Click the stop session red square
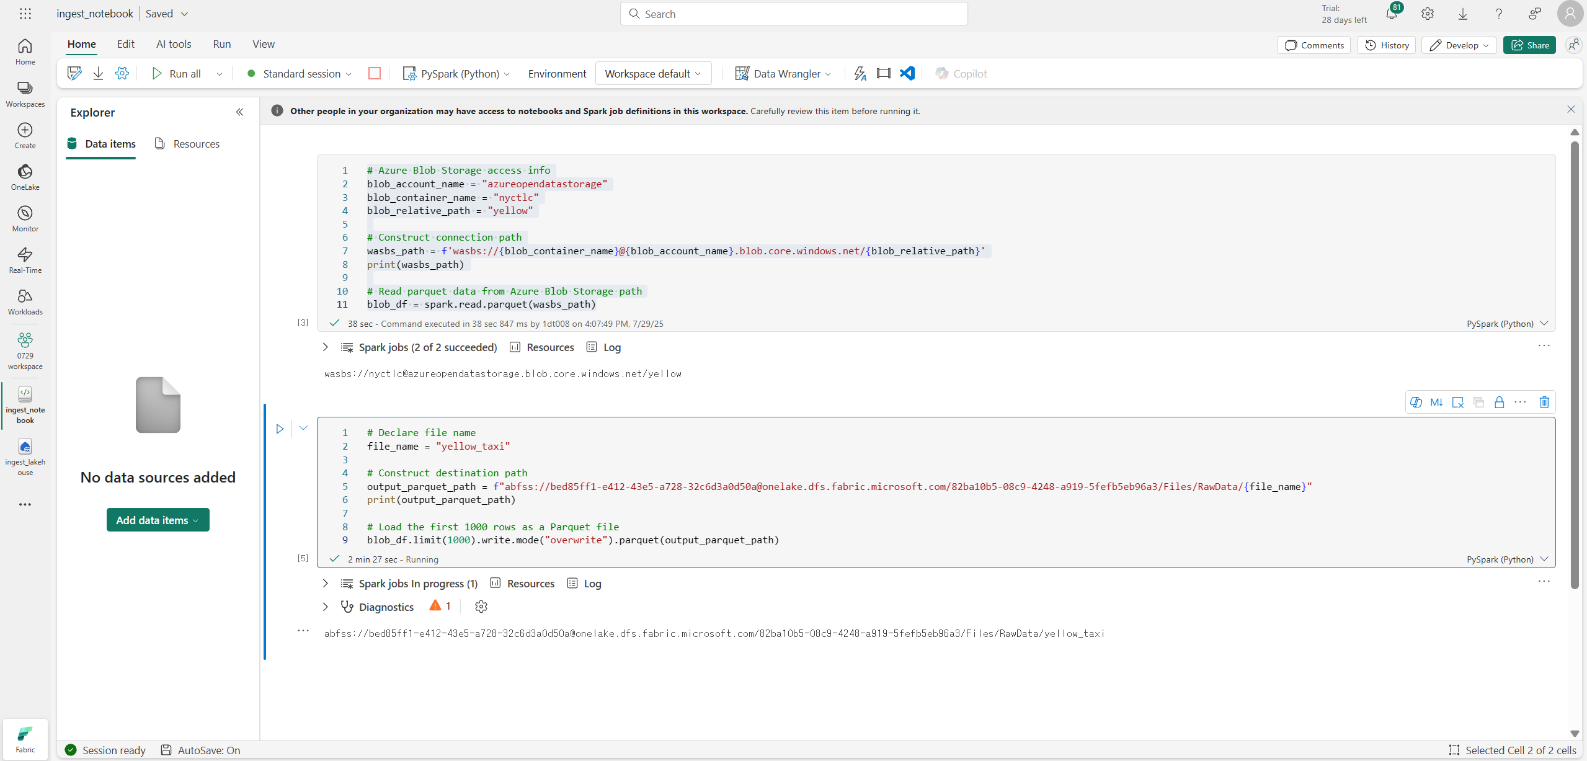Screen dimensions: 1587x761 (374, 73)
